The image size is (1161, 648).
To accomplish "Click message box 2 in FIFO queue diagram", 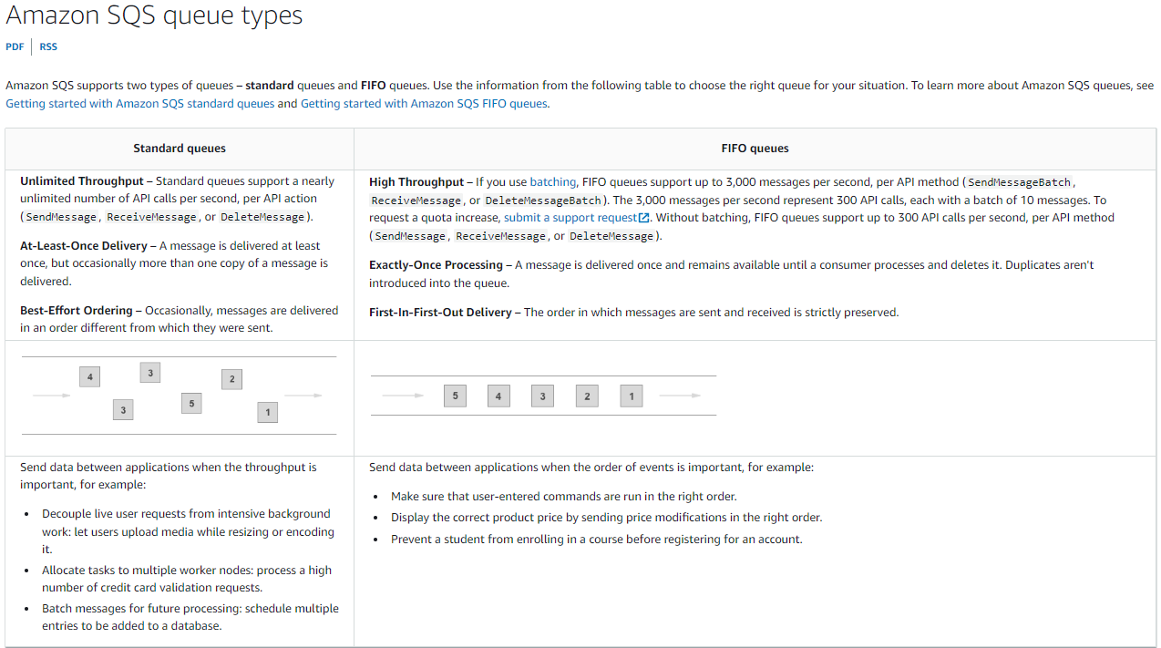I will tap(587, 396).
